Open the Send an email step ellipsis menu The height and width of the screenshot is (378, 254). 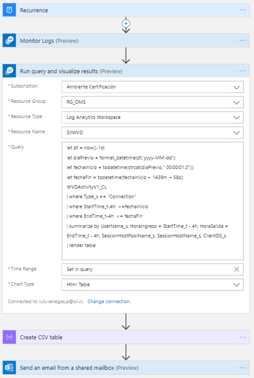click(x=243, y=368)
